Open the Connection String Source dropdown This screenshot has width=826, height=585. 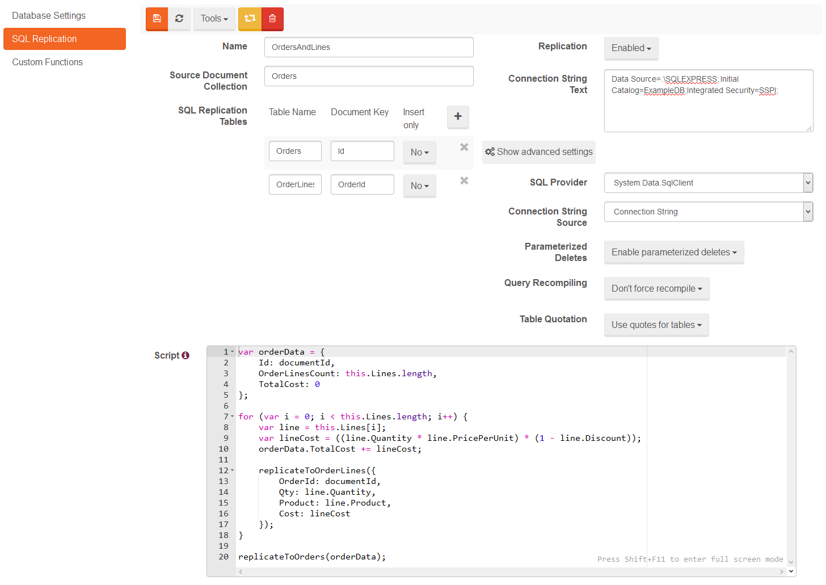pyautogui.click(x=708, y=212)
